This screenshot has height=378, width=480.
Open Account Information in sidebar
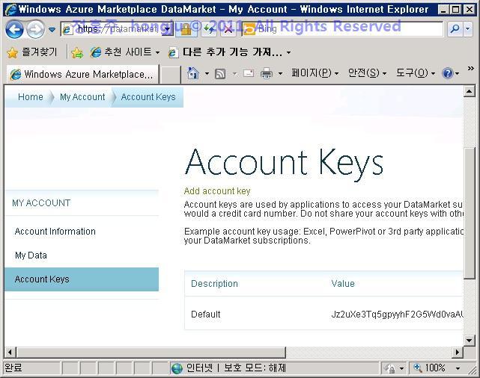(55, 232)
